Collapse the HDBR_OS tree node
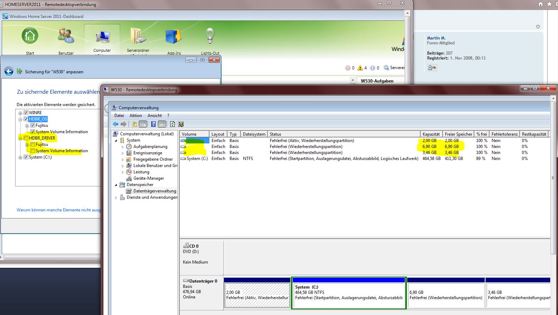558x315 pixels. 20,119
